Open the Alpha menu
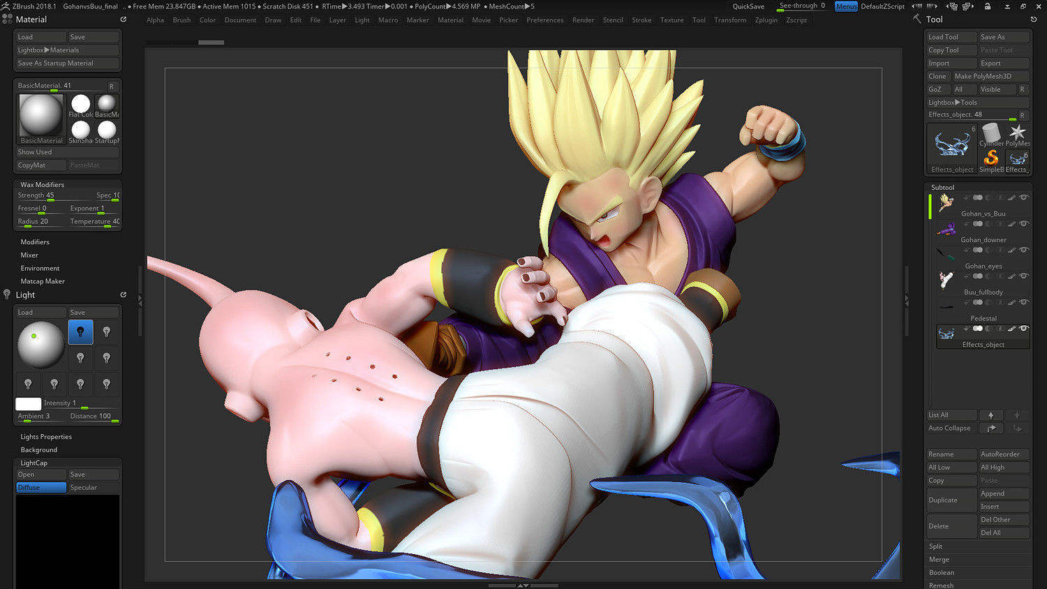Viewport: 1047px width, 589px height. 156,20
